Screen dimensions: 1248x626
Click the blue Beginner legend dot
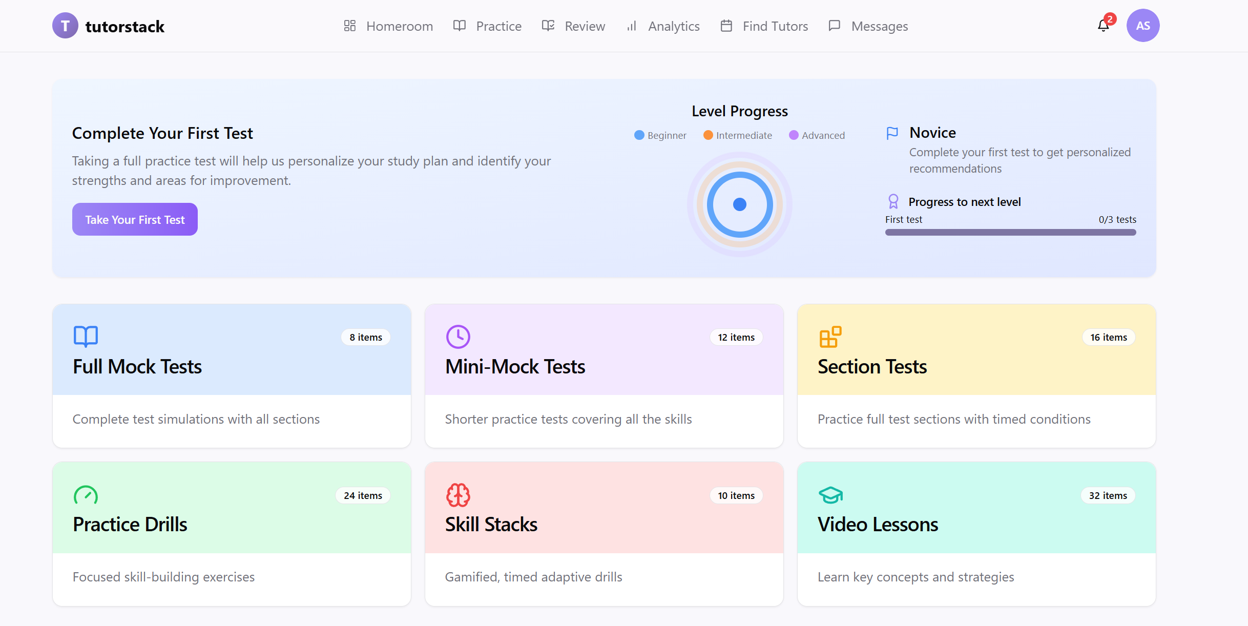click(x=639, y=135)
